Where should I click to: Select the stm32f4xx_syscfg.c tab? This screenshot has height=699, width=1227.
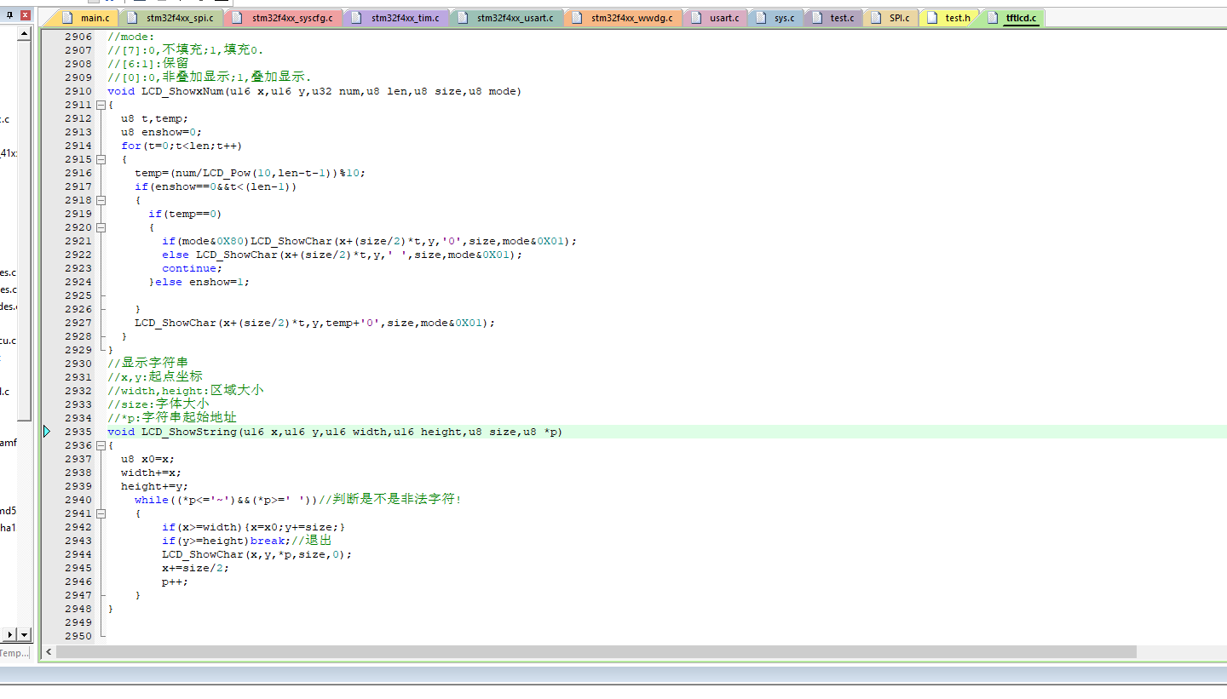pyautogui.click(x=285, y=18)
